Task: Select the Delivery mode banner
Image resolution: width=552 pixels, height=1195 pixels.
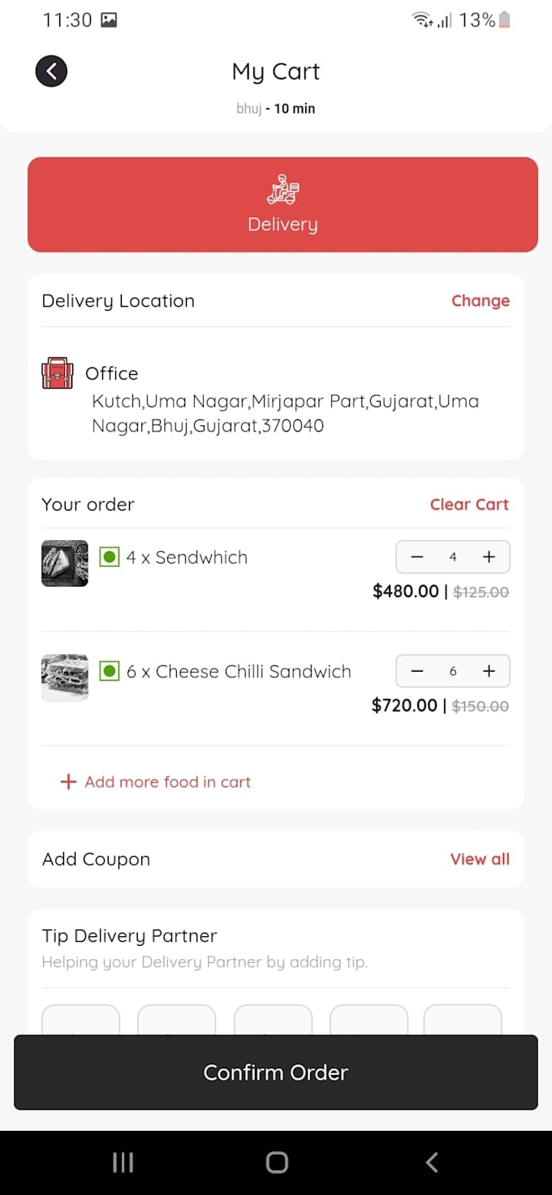Action: (282, 204)
